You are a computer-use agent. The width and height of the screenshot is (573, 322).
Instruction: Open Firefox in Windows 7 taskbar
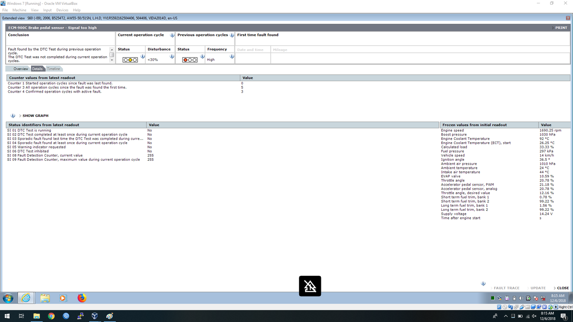82,298
